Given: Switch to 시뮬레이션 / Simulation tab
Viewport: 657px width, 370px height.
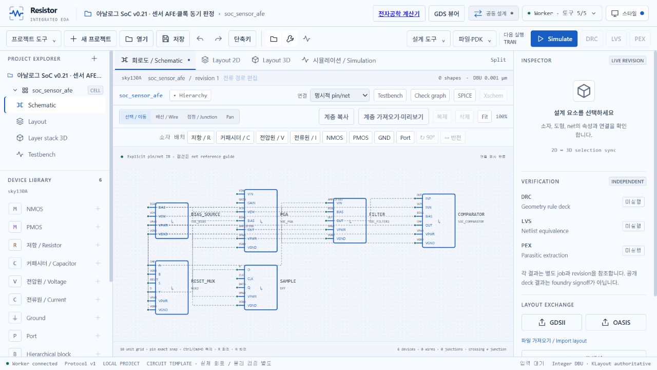Looking at the screenshot, I should pyautogui.click(x=338, y=60).
